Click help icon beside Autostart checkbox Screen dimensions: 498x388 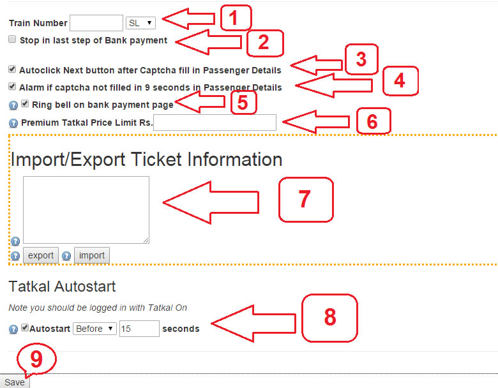coord(13,329)
